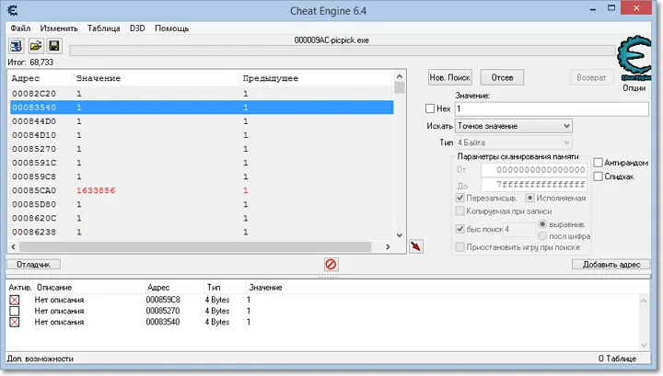Click address table scroll up arrow
This screenshot has width=663, height=376.
click(x=644, y=301)
